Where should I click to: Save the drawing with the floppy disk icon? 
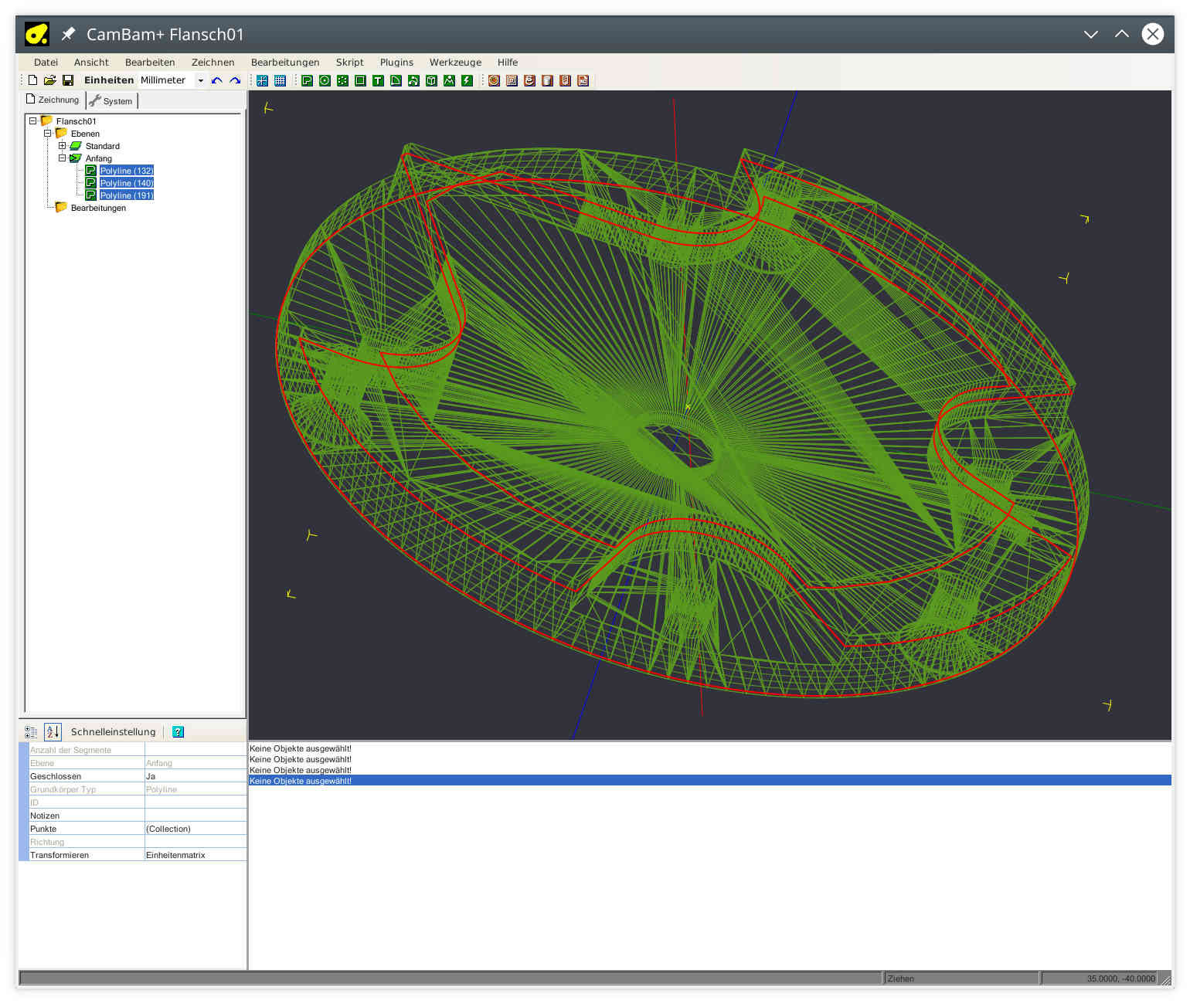click(x=68, y=80)
